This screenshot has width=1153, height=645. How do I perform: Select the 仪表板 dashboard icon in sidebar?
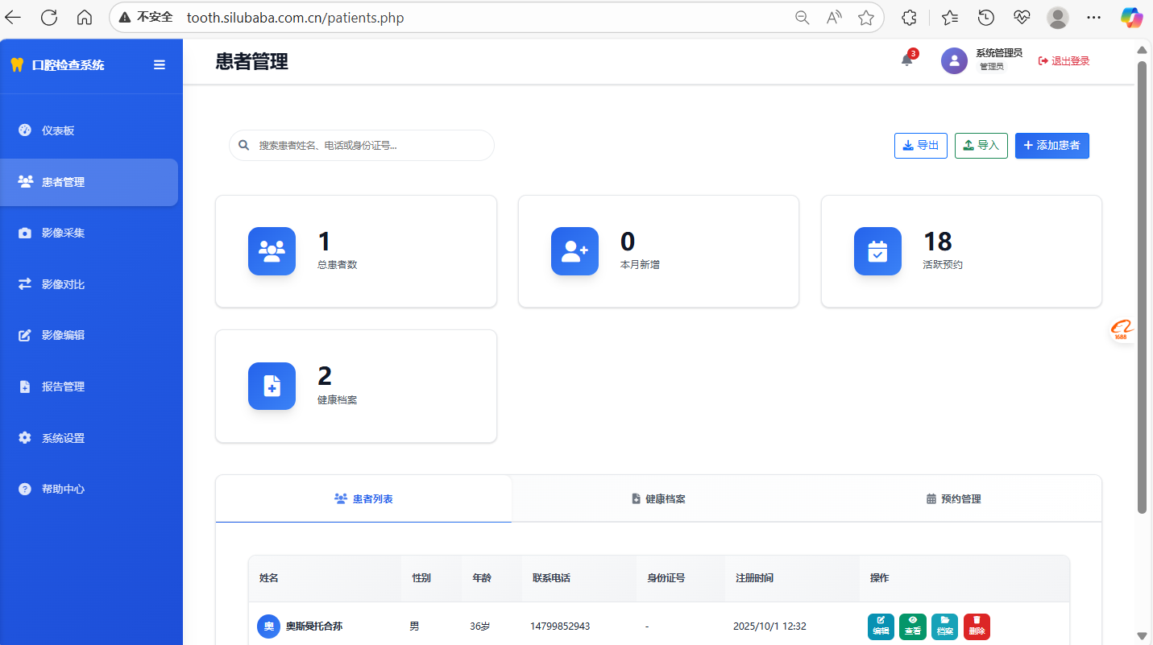[24, 130]
